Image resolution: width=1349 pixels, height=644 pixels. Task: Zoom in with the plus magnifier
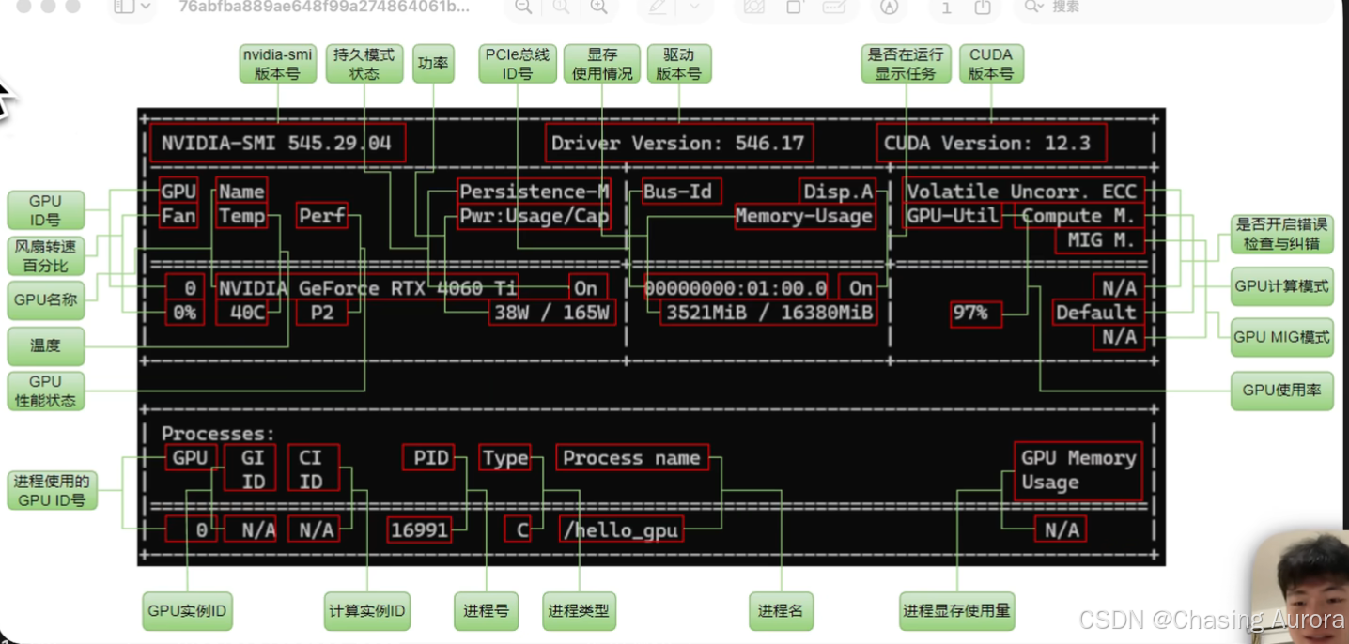point(598,7)
